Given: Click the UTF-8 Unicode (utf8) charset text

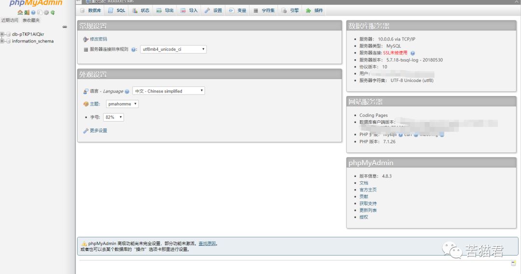Looking at the screenshot, I should [x=412, y=81].
